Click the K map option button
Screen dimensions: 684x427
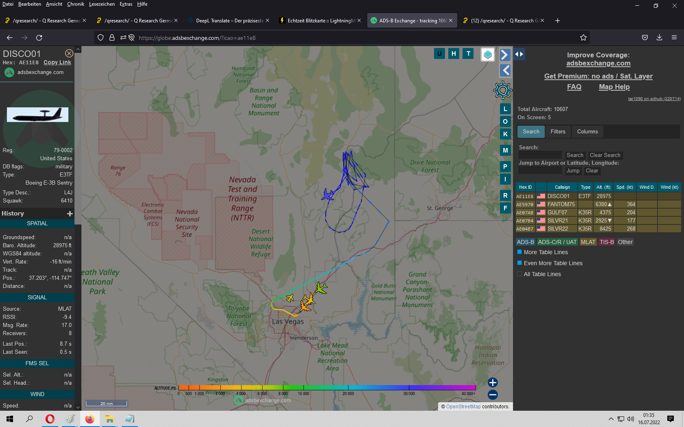[x=505, y=134]
